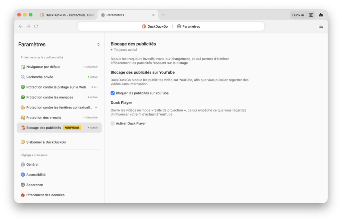
Task: Open Recherche privée settings
Action: pos(59,77)
